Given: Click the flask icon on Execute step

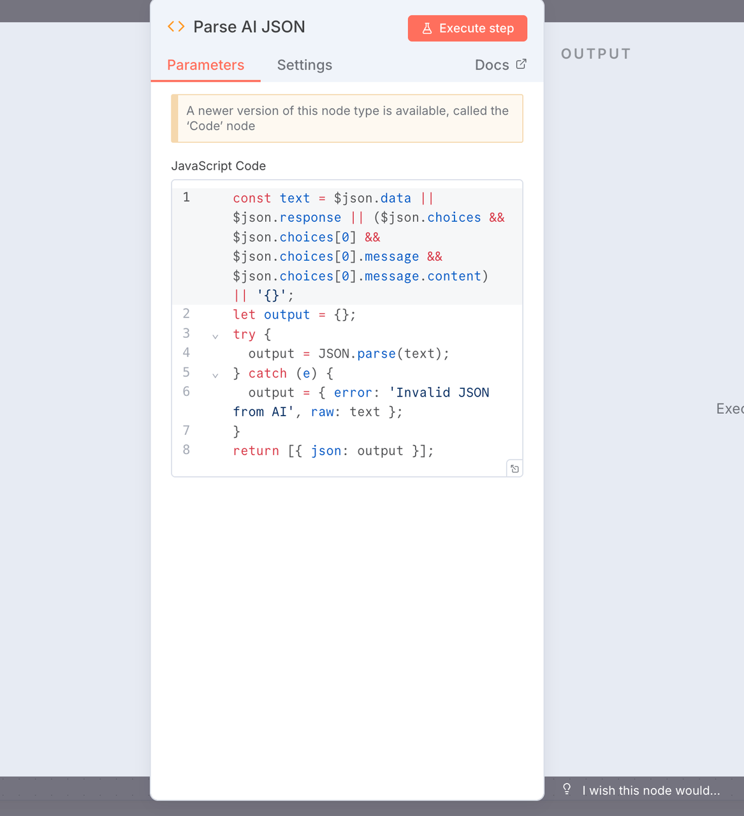Looking at the screenshot, I should 427,29.
